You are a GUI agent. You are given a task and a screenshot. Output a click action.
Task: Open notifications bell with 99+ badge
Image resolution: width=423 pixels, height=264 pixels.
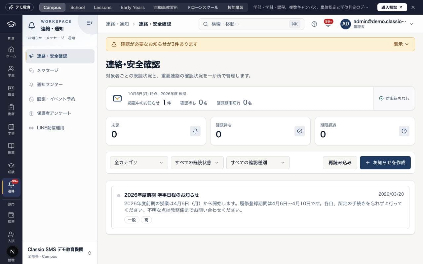pyautogui.click(x=328, y=24)
